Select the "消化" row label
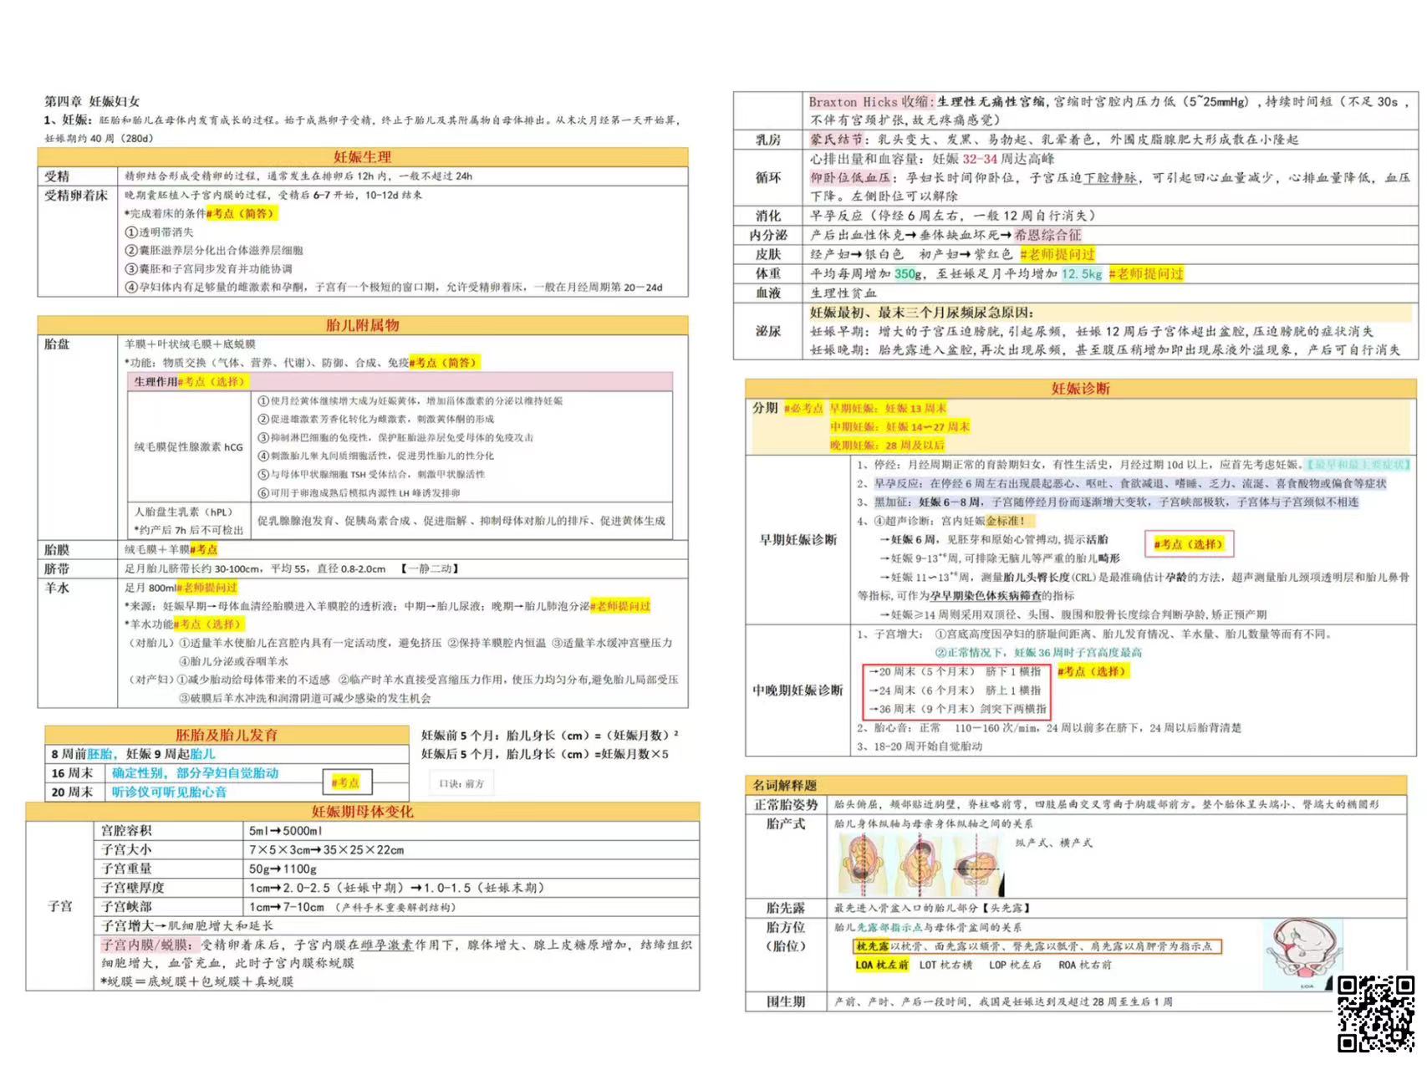This screenshot has width=1427, height=1070. [x=767, y=216]
